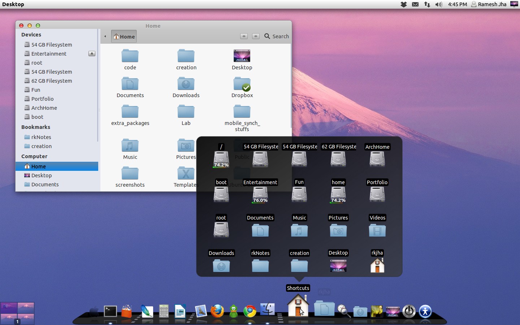Click the path bar left arrow expander
This screenshot has width=520, height=325.
[105, 36]
